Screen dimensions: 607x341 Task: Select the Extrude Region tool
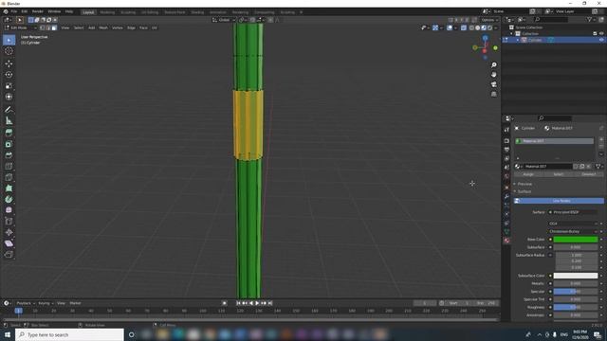coord(9,133)
